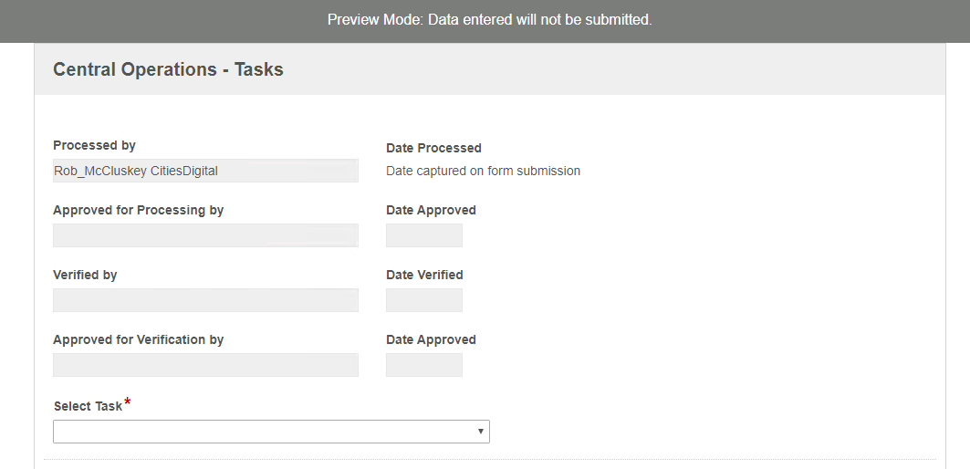Image resolution: width=970 pixels, height=469 pixels.
Task: Click 'Date captured on form submission' text
Action: (483, 171)
